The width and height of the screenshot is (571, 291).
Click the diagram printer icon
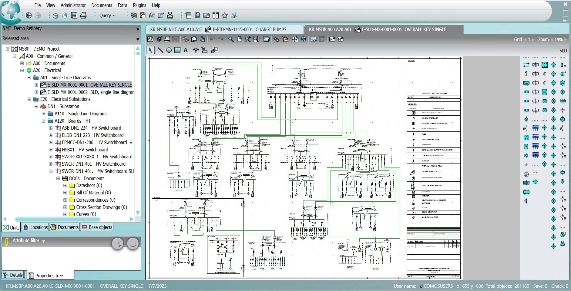pyautogui.click(x=167, y=39)
